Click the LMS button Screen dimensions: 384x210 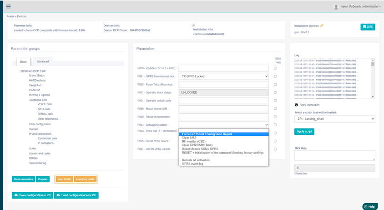(x=368, y=27)
